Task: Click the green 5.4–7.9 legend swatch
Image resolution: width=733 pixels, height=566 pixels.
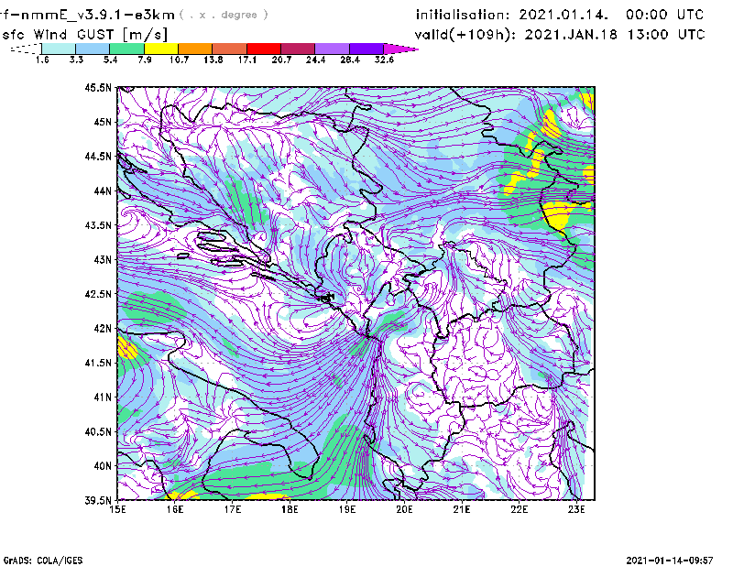Action: (126, 49)
